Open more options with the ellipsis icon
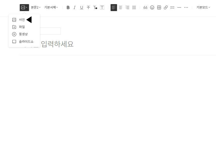The height and width of the screenshot is (156, 216). tap(186, 7)
